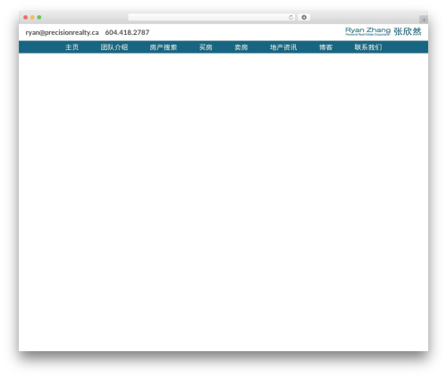Click the blank white page body
Image resolution: width=447 pixels, height=378 pixels.
[x=223, y=202]
